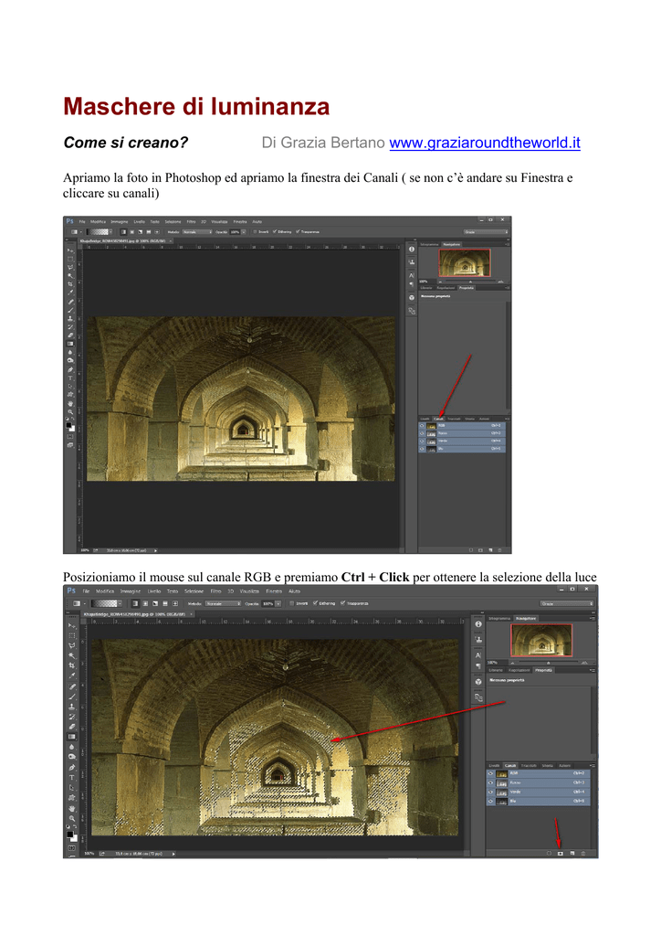
Task: Open Channels panel flyout menu in lower screenshot
Action: (x=592, y=766)
